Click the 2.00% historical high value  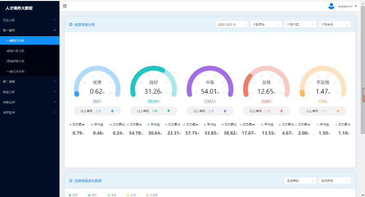[304, 133]
